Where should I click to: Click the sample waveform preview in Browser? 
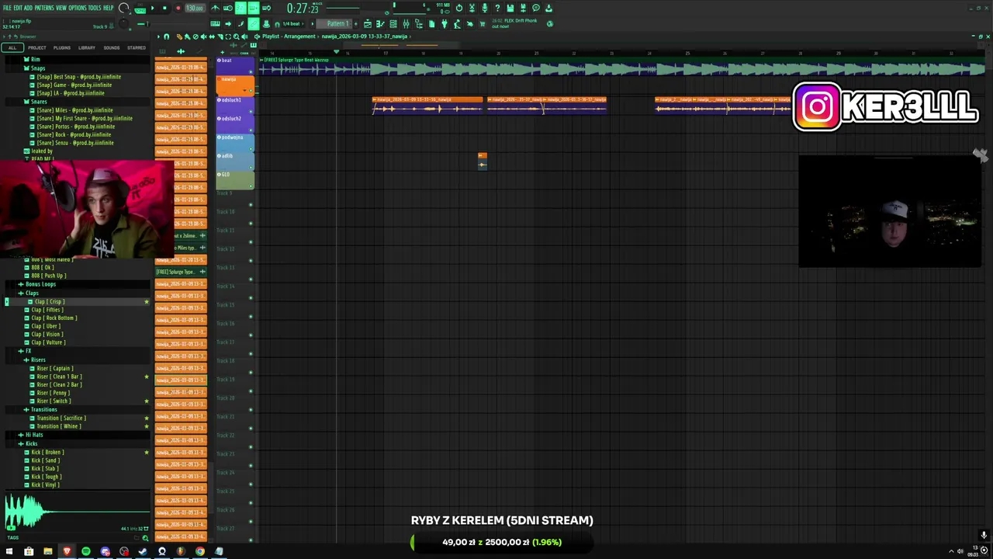point(76,511)
